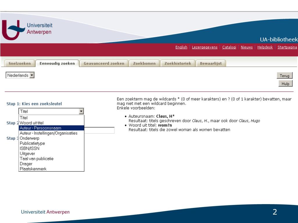Switch to the Snelzoeken tab
The image size is (298, 223).
point(19,63)
